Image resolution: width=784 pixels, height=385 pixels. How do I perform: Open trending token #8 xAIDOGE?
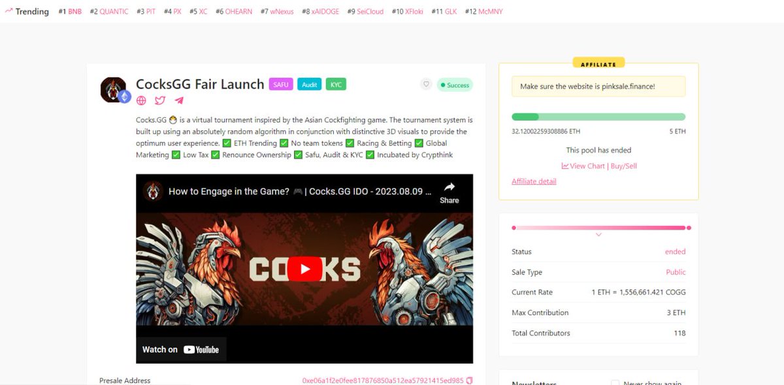point(320,12)
